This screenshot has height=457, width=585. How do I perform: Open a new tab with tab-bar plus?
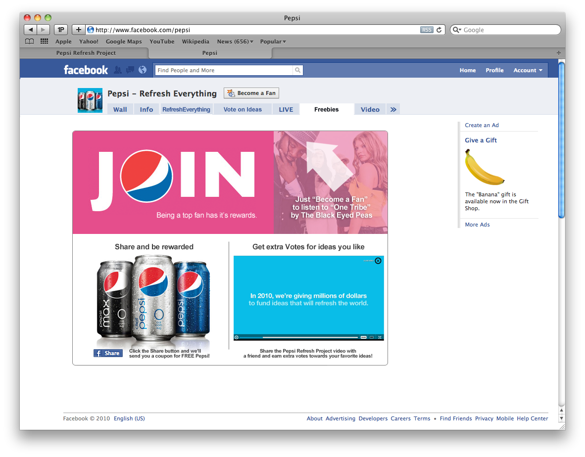[558, 52]
